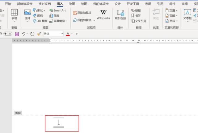
Task: Click the 页脚 footer label tag
Action: coord(18,113)
